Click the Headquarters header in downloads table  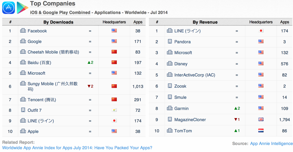[114, 22]
